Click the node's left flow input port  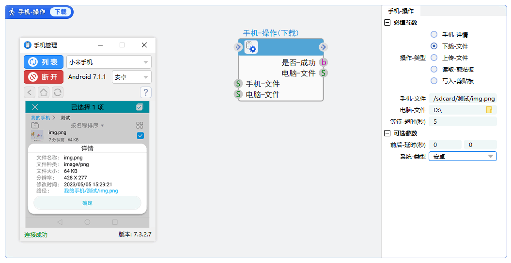pos(238,47)
